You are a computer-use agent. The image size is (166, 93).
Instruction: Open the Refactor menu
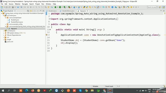coord(18,4)
